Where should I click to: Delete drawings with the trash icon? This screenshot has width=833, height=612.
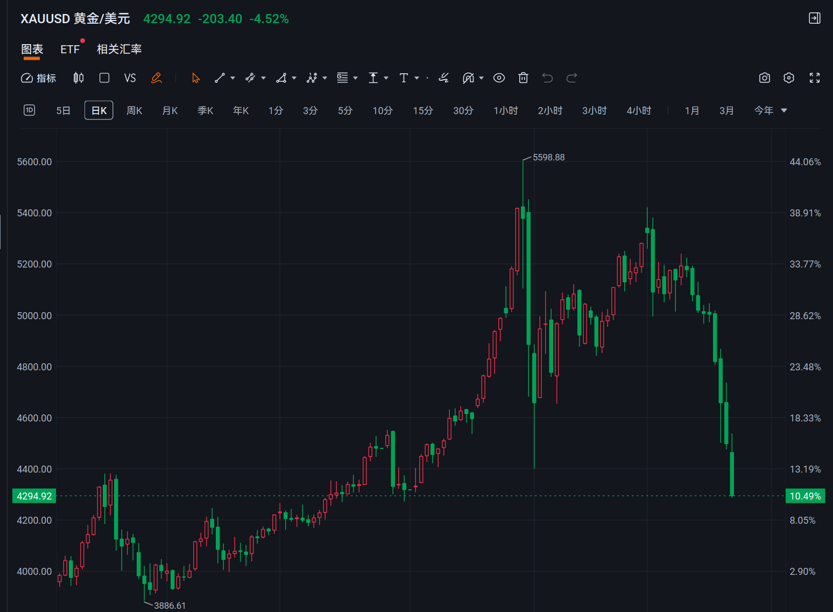pos(523,78)
